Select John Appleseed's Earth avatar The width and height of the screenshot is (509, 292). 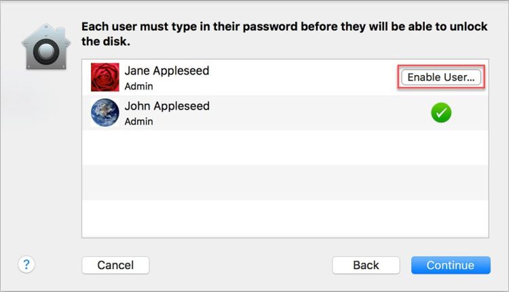[105, 113]
